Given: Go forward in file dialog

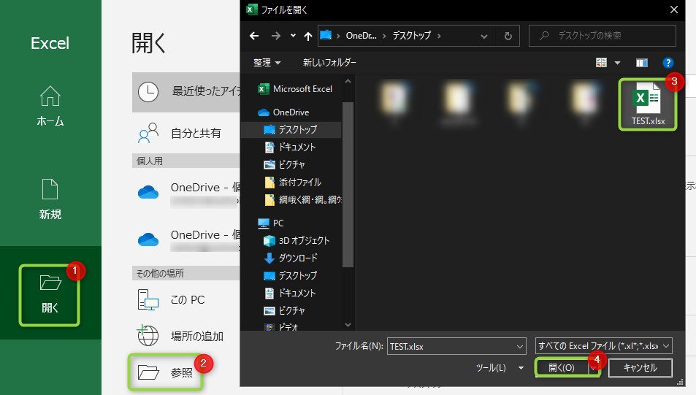Looking at the screenshot, I should 275,36.
